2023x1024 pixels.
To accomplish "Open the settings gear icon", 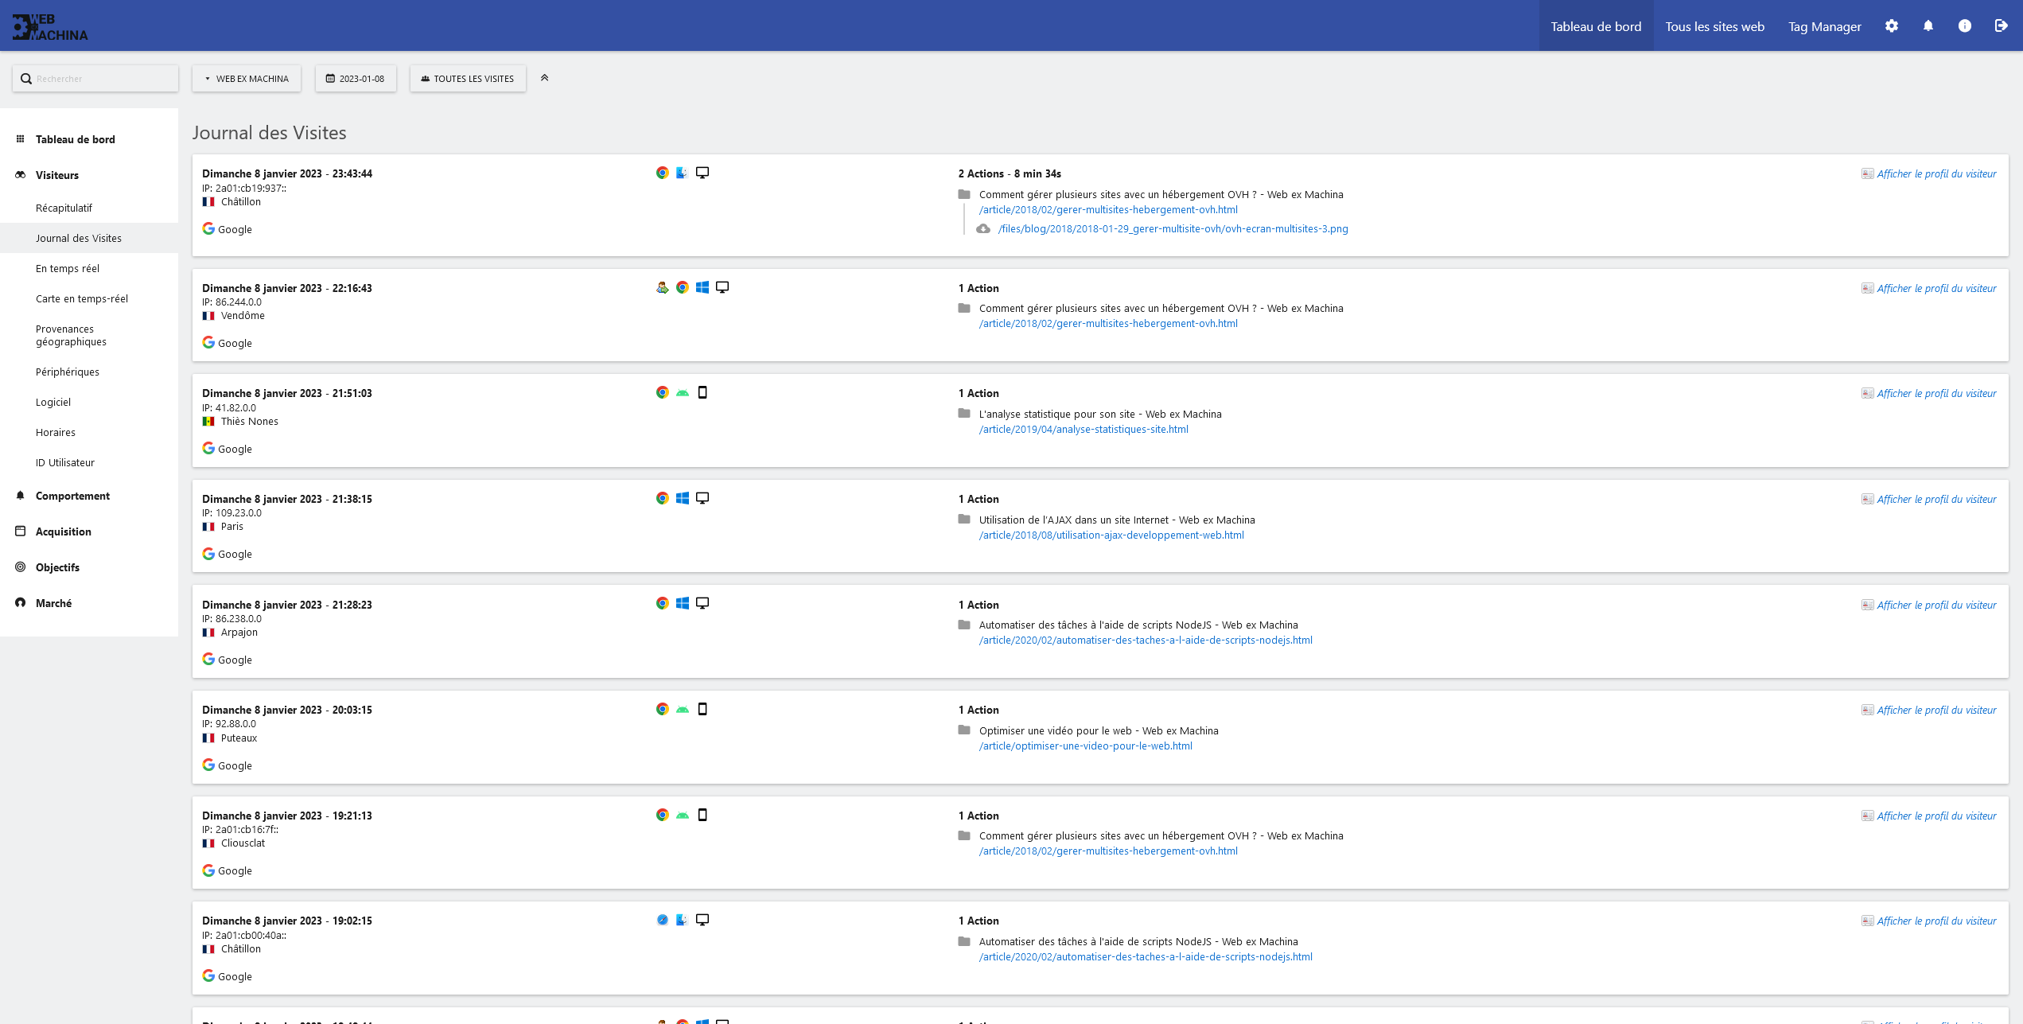I will 1892,26.
